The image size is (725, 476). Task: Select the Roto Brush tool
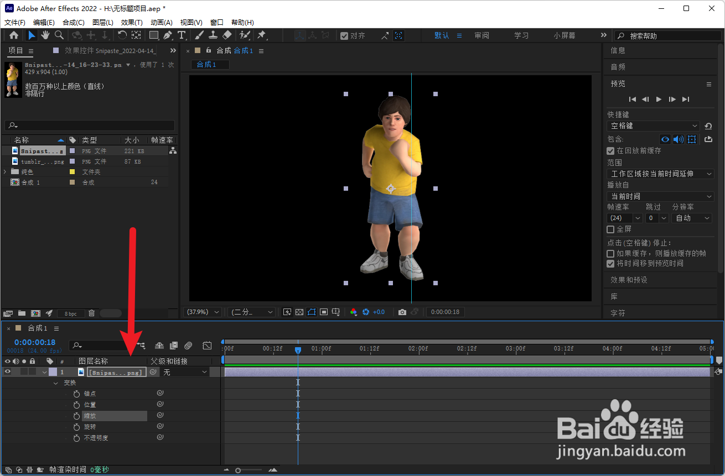click(x=245, y=35)
